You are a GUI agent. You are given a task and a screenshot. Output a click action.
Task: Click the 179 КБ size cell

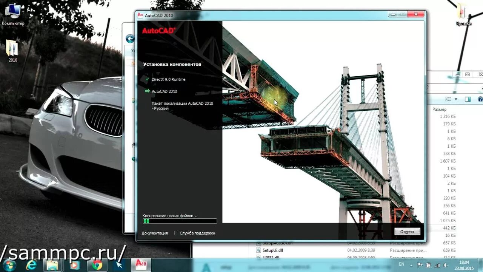449,124
